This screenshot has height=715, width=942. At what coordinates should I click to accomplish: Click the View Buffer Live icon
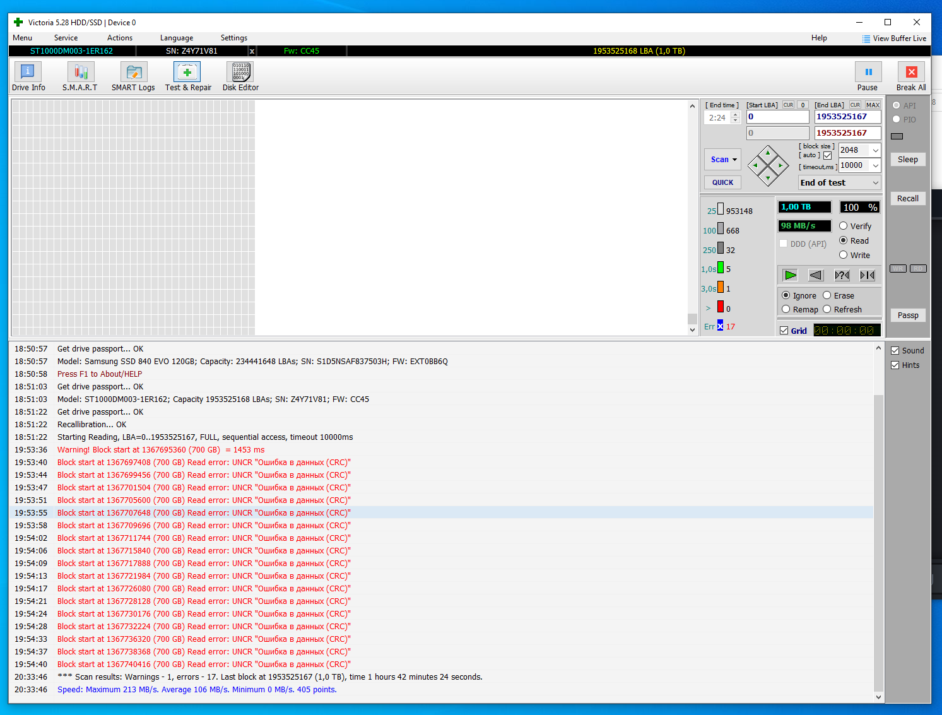tap(866, 38)
